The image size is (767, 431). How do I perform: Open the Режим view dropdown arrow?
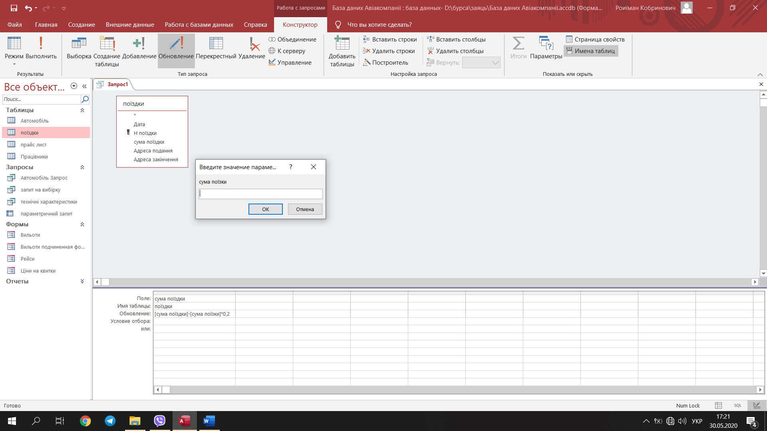[14, 64]
